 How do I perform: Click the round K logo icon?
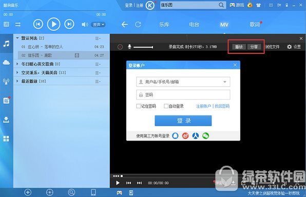click(150, 6)
